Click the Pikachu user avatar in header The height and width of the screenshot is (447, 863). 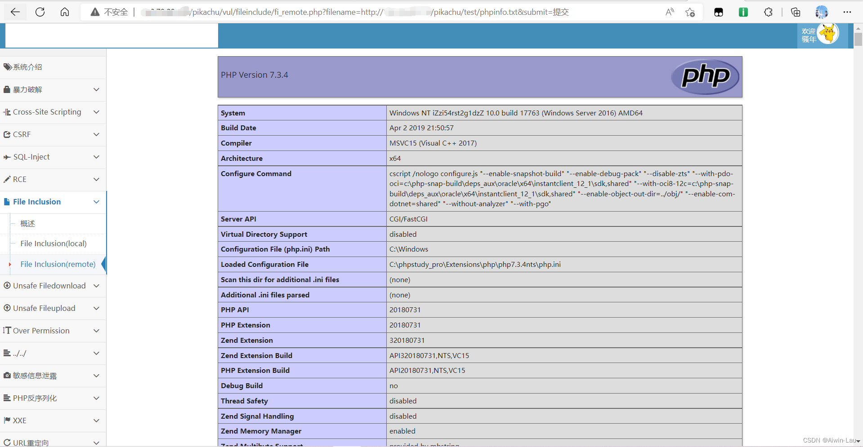pos(828,34)
